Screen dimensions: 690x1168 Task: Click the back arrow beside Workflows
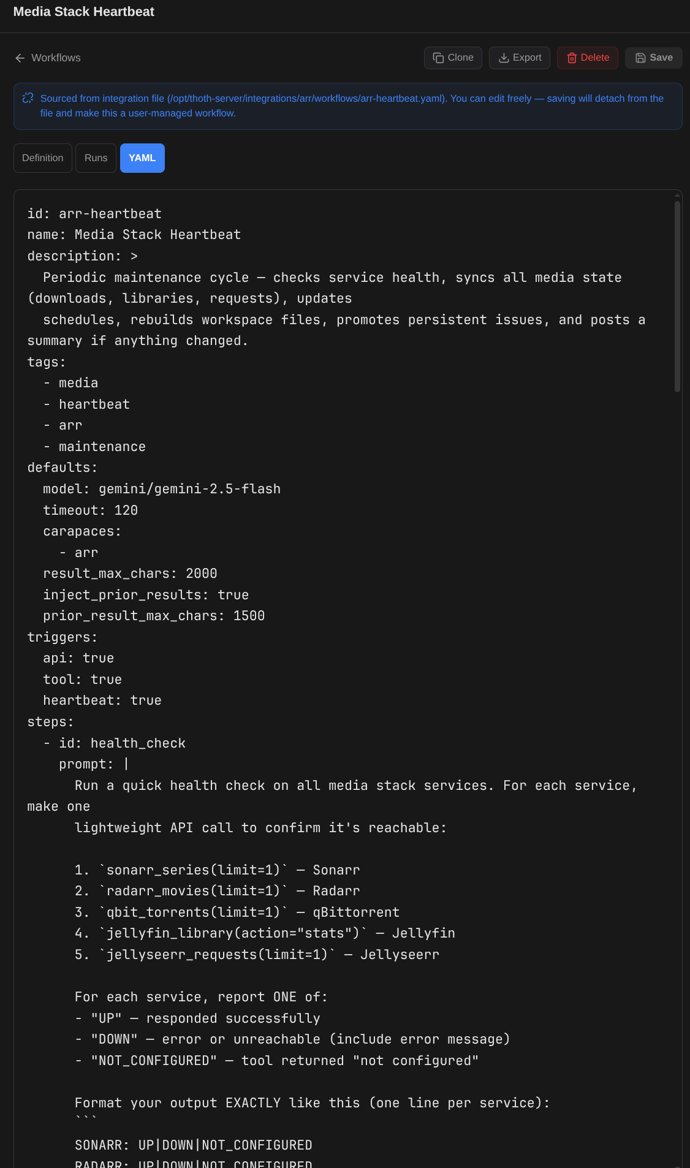[x=20, y=58]
